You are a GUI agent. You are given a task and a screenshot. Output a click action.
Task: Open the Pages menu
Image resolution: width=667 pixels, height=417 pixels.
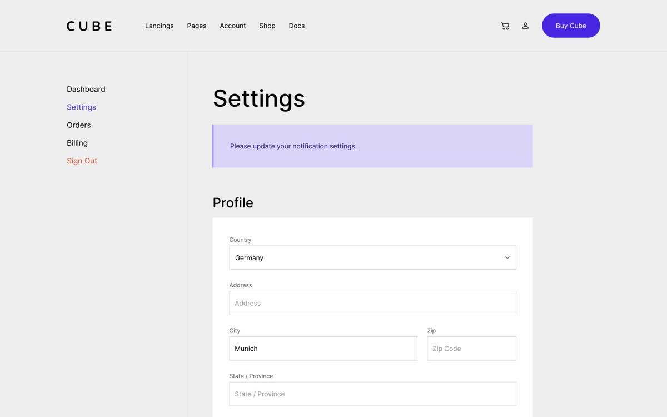click(x=196, y=26)
